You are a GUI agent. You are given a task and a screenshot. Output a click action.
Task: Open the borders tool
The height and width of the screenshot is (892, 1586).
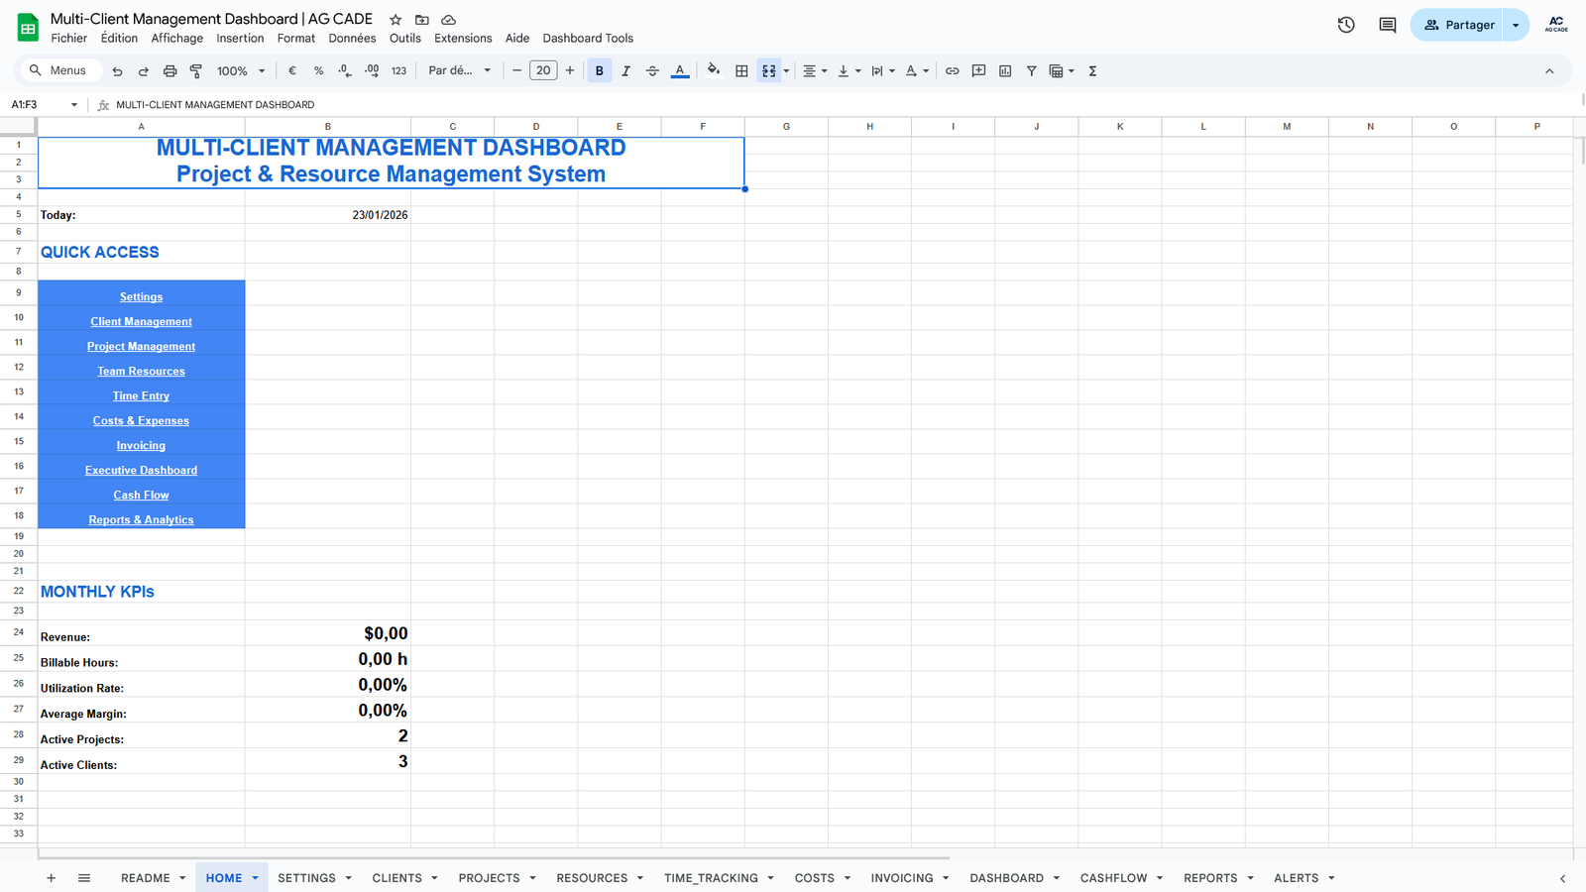coord(741,71)
